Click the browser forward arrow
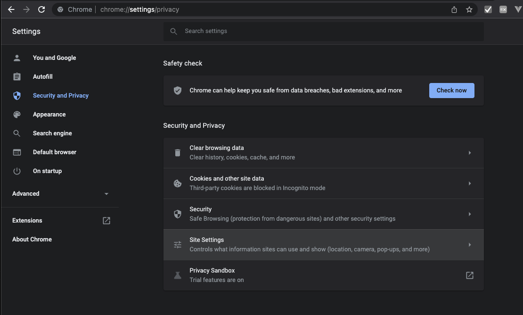Viewport: 523px width, 315px height. (26, 10)
